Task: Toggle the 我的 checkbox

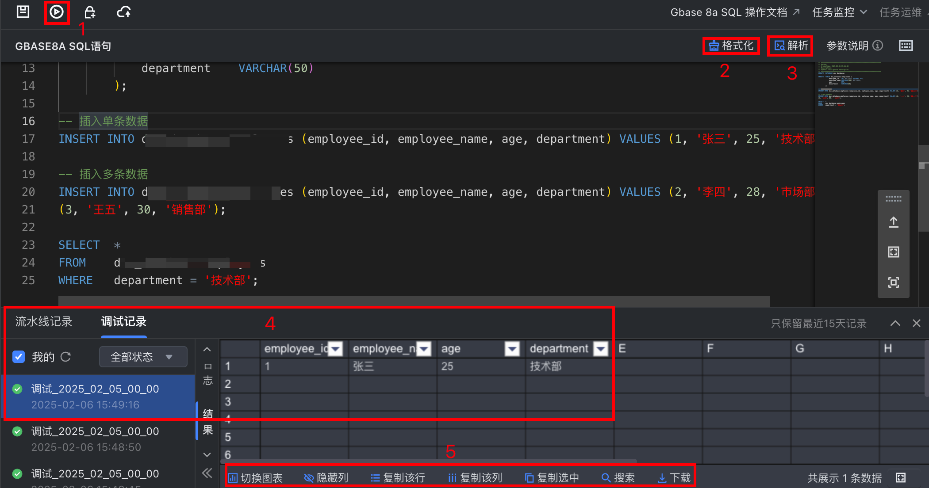Action: pyautogui.click(x=19, y=357)
